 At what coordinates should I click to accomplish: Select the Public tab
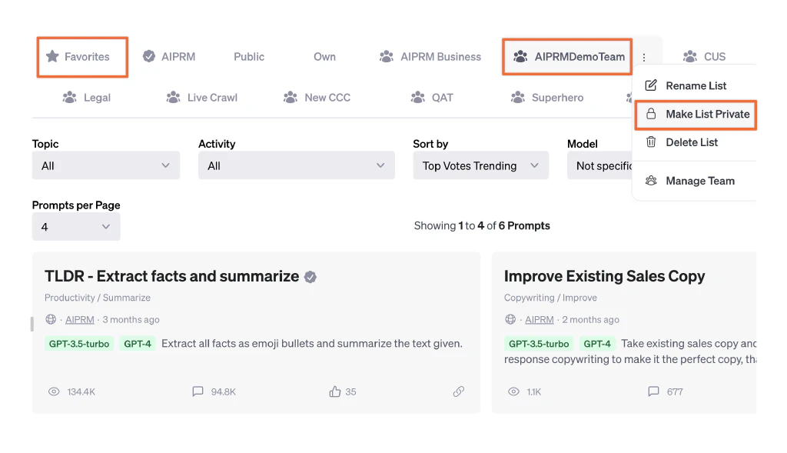[249, 57]
